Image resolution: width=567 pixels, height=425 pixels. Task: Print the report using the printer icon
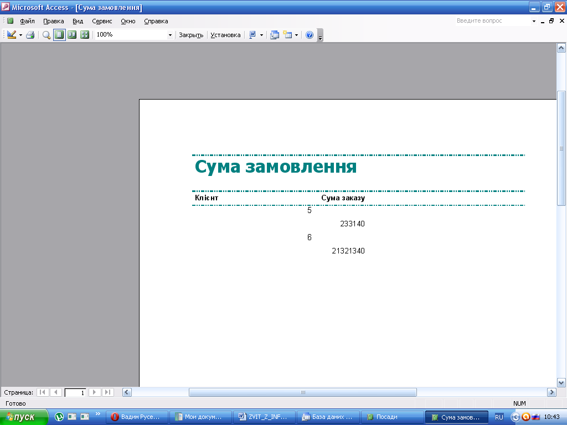(x=30, y=35)
